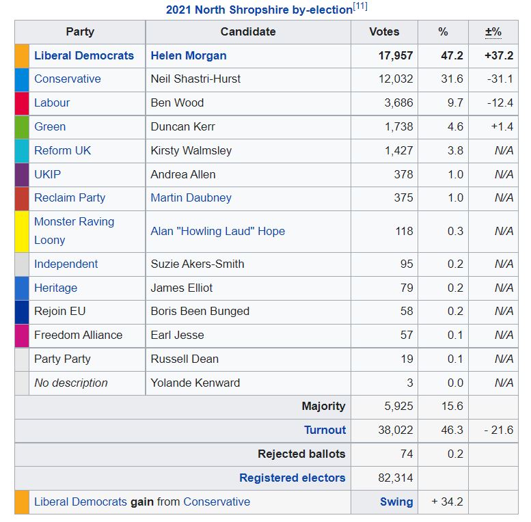Open Martin Daubney's page
This screenshot has width=531, height=522.
pos(191,197)
